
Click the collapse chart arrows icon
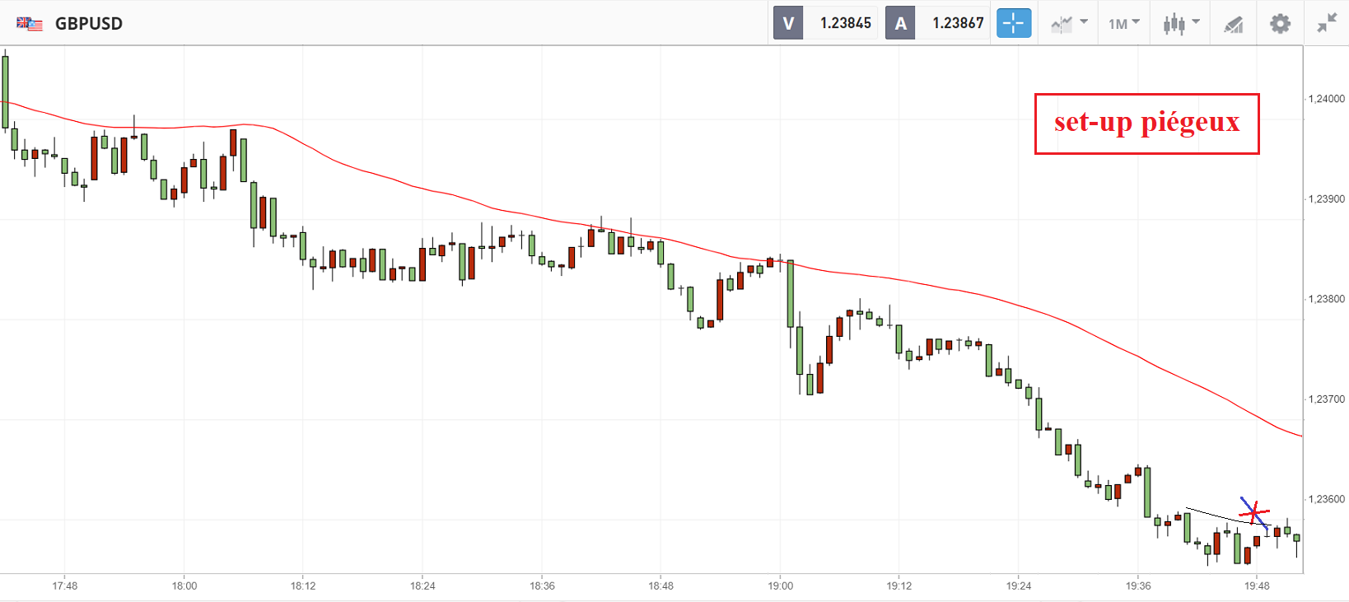[x=1327, y=23]
